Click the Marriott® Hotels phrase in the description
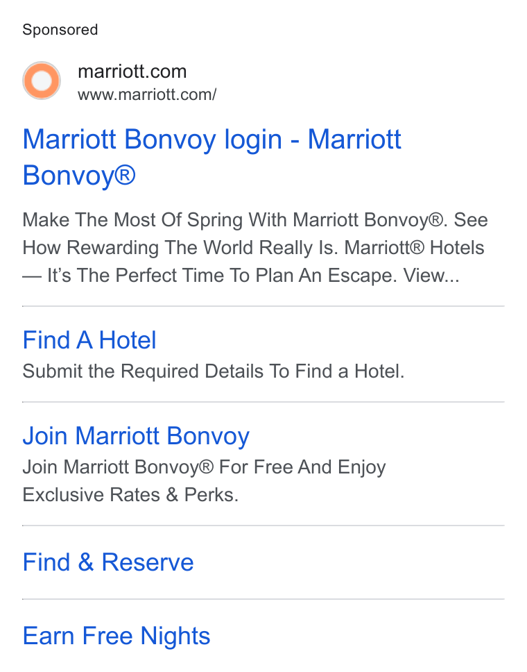 [x=414, y=248]
